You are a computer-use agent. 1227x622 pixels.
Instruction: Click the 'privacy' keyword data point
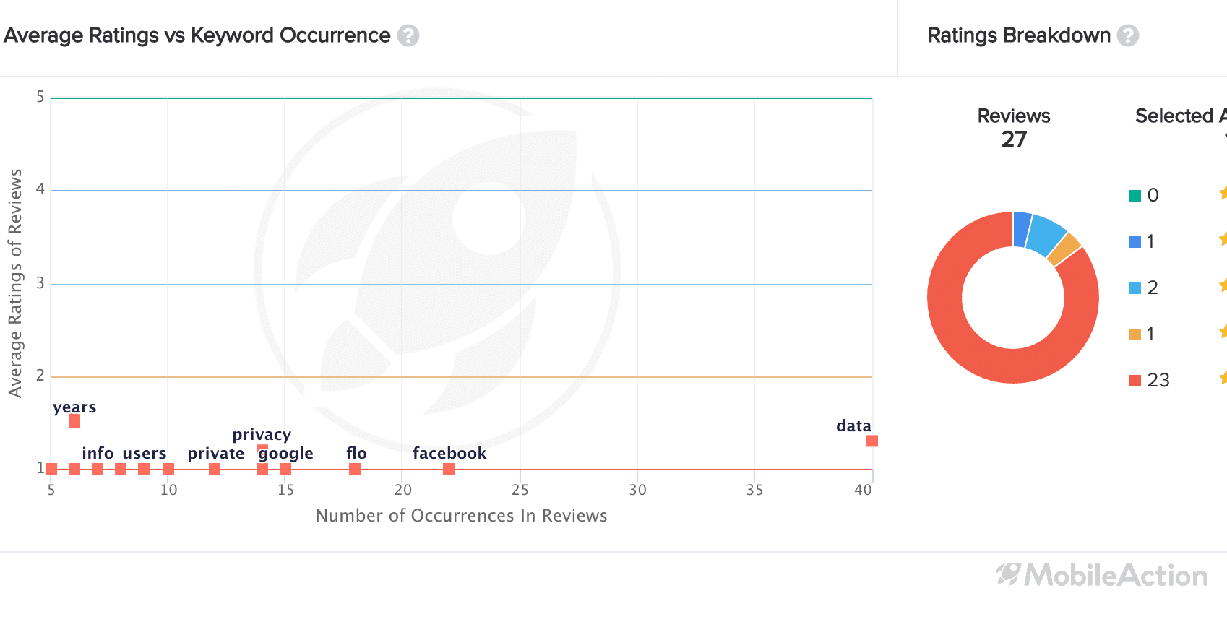[x=262, y=448]
